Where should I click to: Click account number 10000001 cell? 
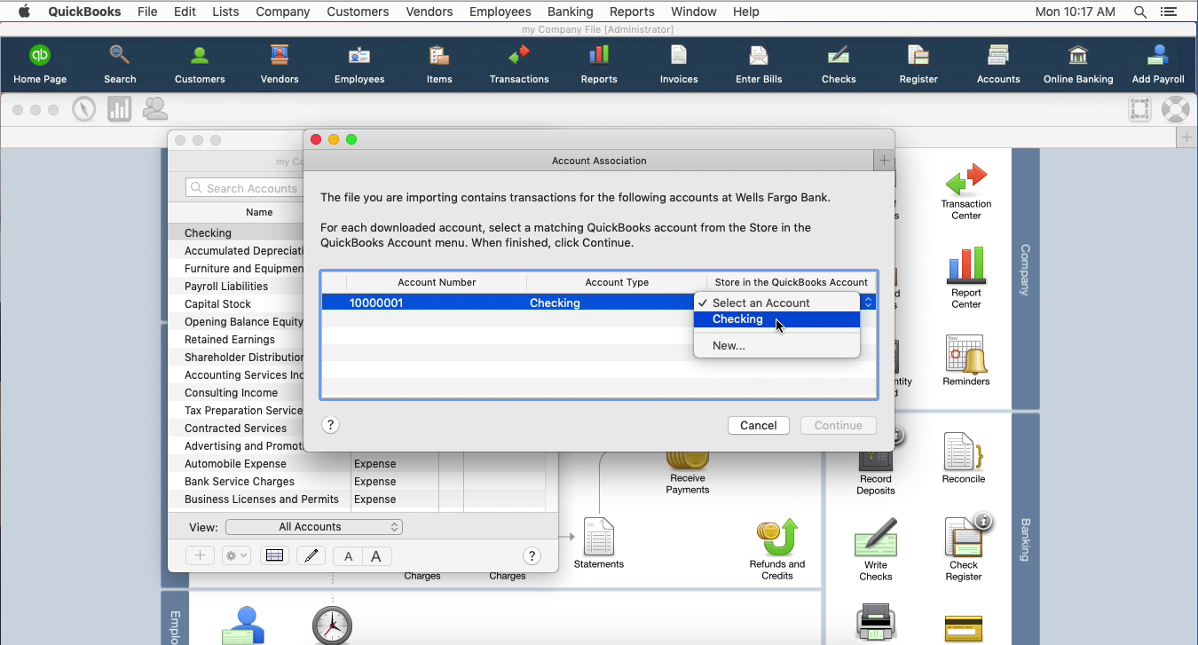coord(376,303)
